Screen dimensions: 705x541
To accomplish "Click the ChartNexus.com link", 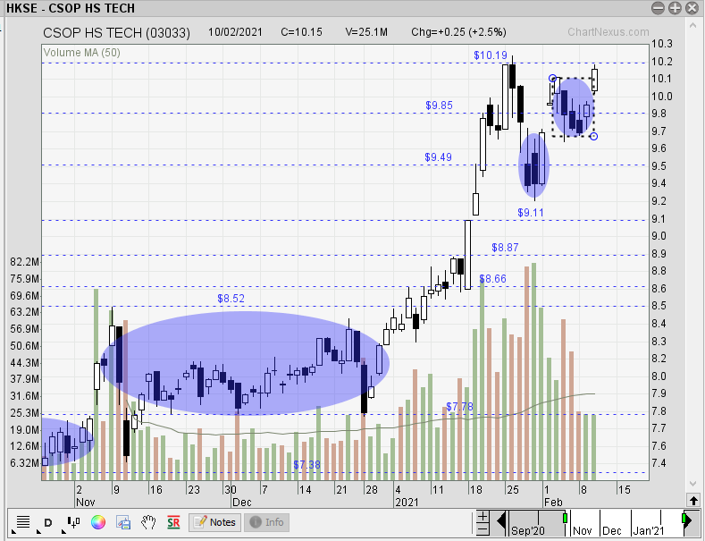I will pos(608,32).
